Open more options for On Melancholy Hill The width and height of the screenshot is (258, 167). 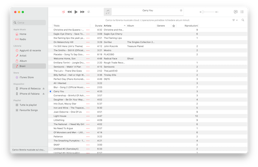click(88, 42)
